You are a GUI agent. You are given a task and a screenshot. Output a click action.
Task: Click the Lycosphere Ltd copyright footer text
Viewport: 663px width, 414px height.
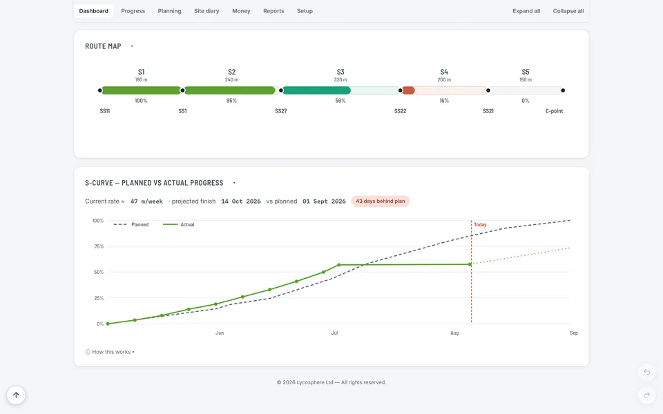coord(331,382)
